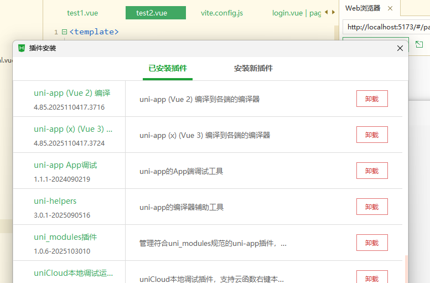The image size is (430, 283).
Task: Collapse the template fold marker on line 1
Action: click(64, 32)
